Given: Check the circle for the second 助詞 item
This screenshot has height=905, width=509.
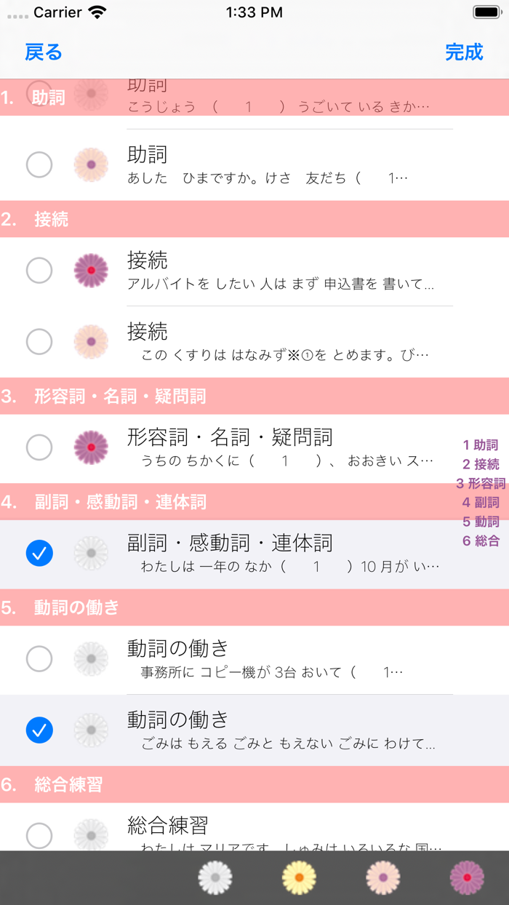Looking at the screenshot, I should click(40, 164).
